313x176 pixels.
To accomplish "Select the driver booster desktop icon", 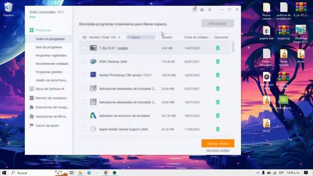I will [284, 58].
